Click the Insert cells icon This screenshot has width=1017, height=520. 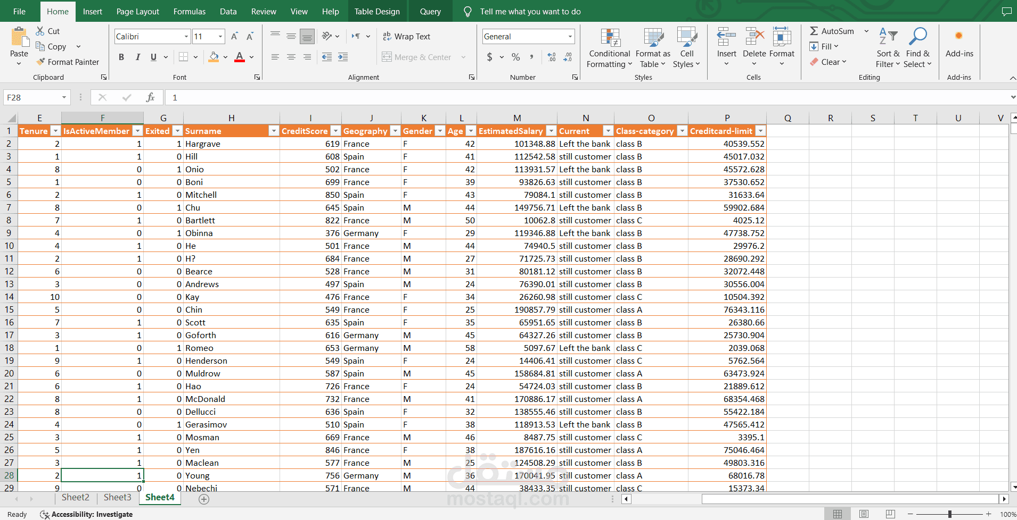(x=726, y=37)
